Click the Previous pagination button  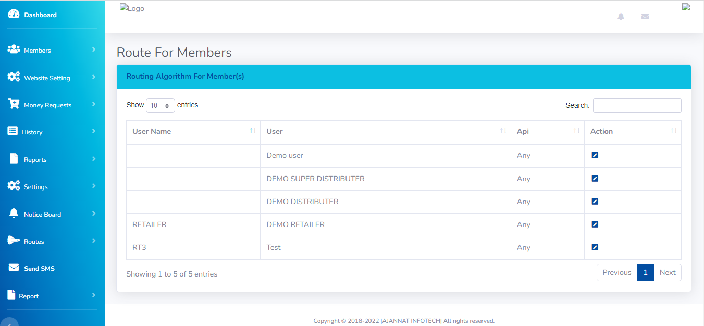click(x=616, y=272)
